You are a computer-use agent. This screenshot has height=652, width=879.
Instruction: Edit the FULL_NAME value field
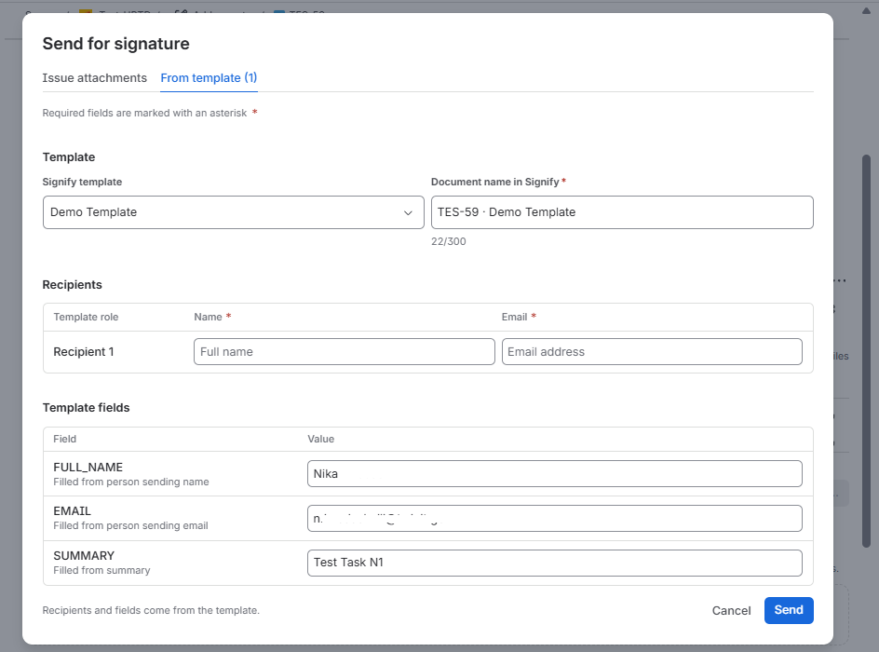coord(555,474)
